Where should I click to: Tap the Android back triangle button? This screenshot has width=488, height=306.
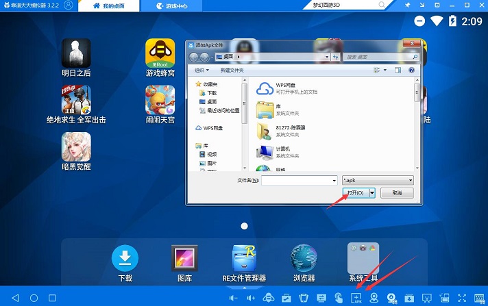click(x=15, y=298)
